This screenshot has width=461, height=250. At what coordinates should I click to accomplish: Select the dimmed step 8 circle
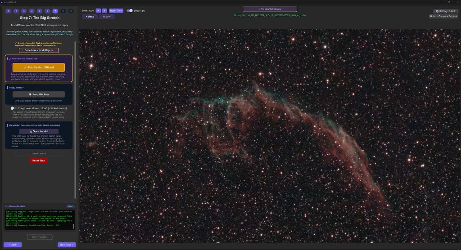[x=63, y=11]
